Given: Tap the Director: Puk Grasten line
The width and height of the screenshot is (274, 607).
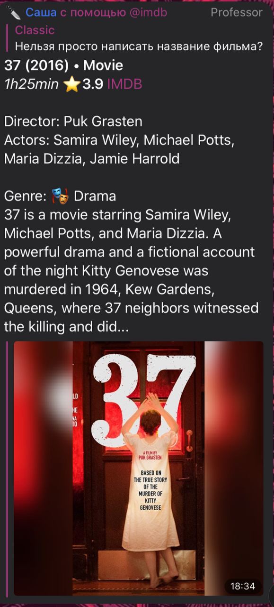Looking at the screenshot, I should 73,121.
